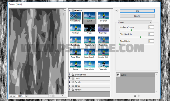This screenshot has height=101, width=170.
Task: Choose the Dry Brush filter thumbnail
Action: 103,16
